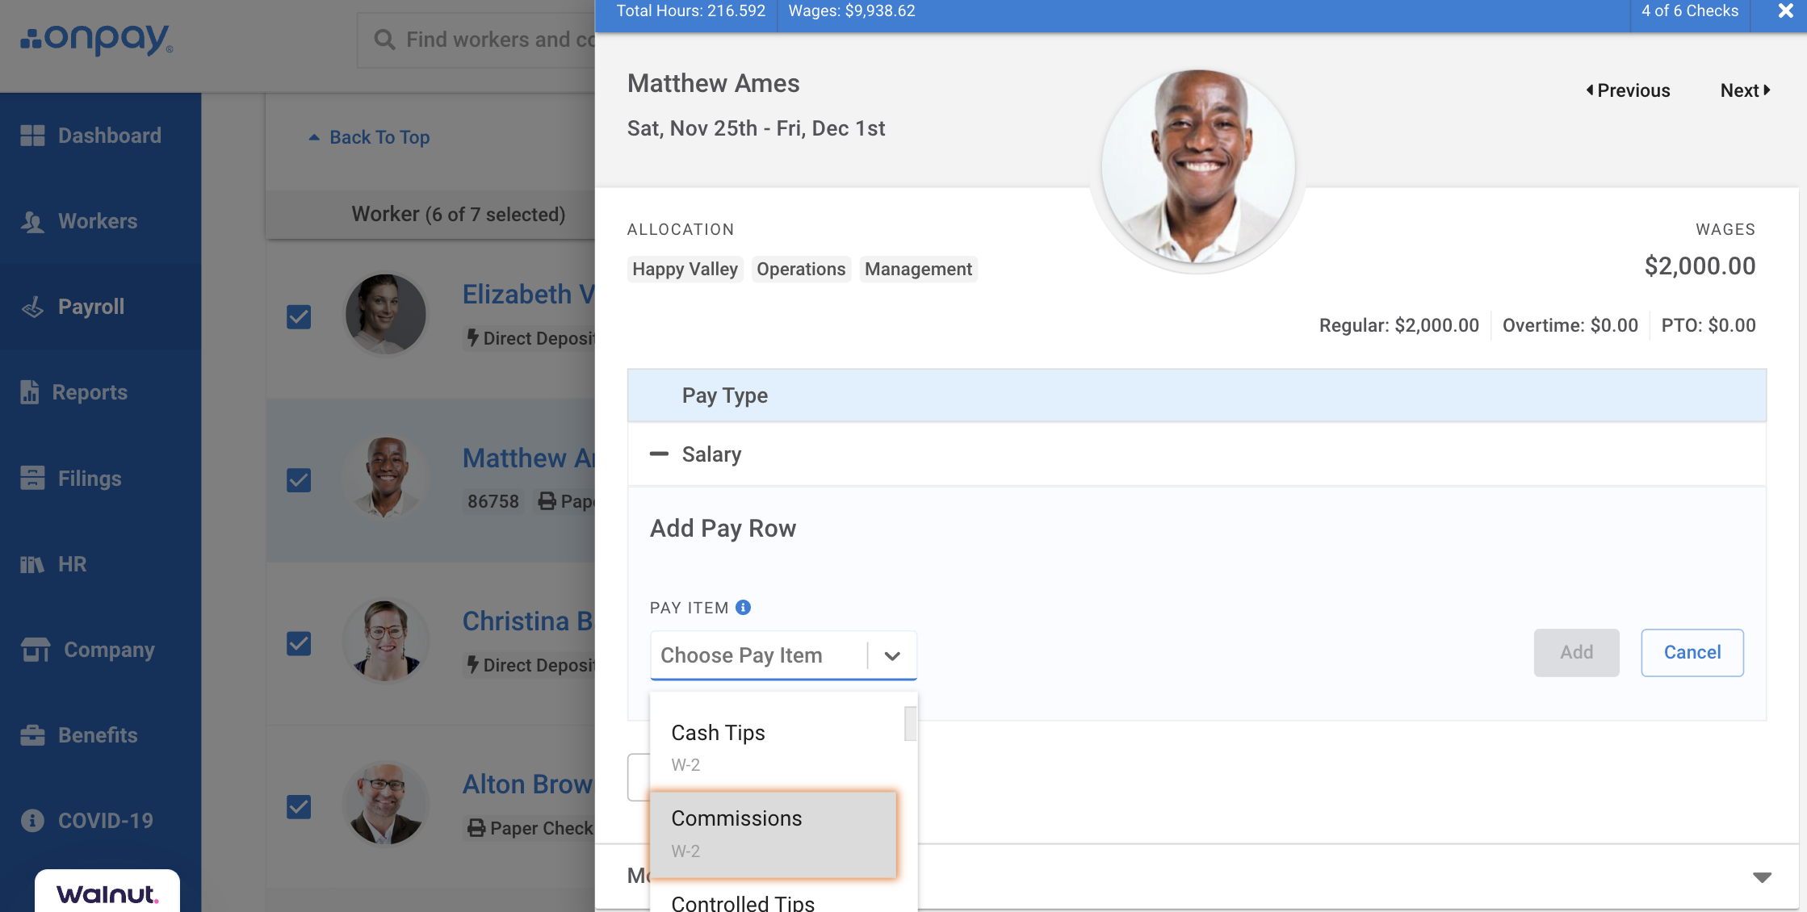Click the 4 of 6 Checks indicator
Viewport: 1807px width, 912px height.
pos(1690,11)
